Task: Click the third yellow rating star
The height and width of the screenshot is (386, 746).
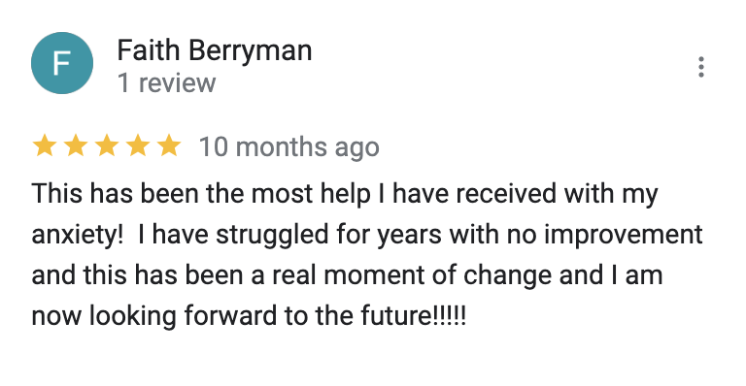Action: click(x=107, y=145)
